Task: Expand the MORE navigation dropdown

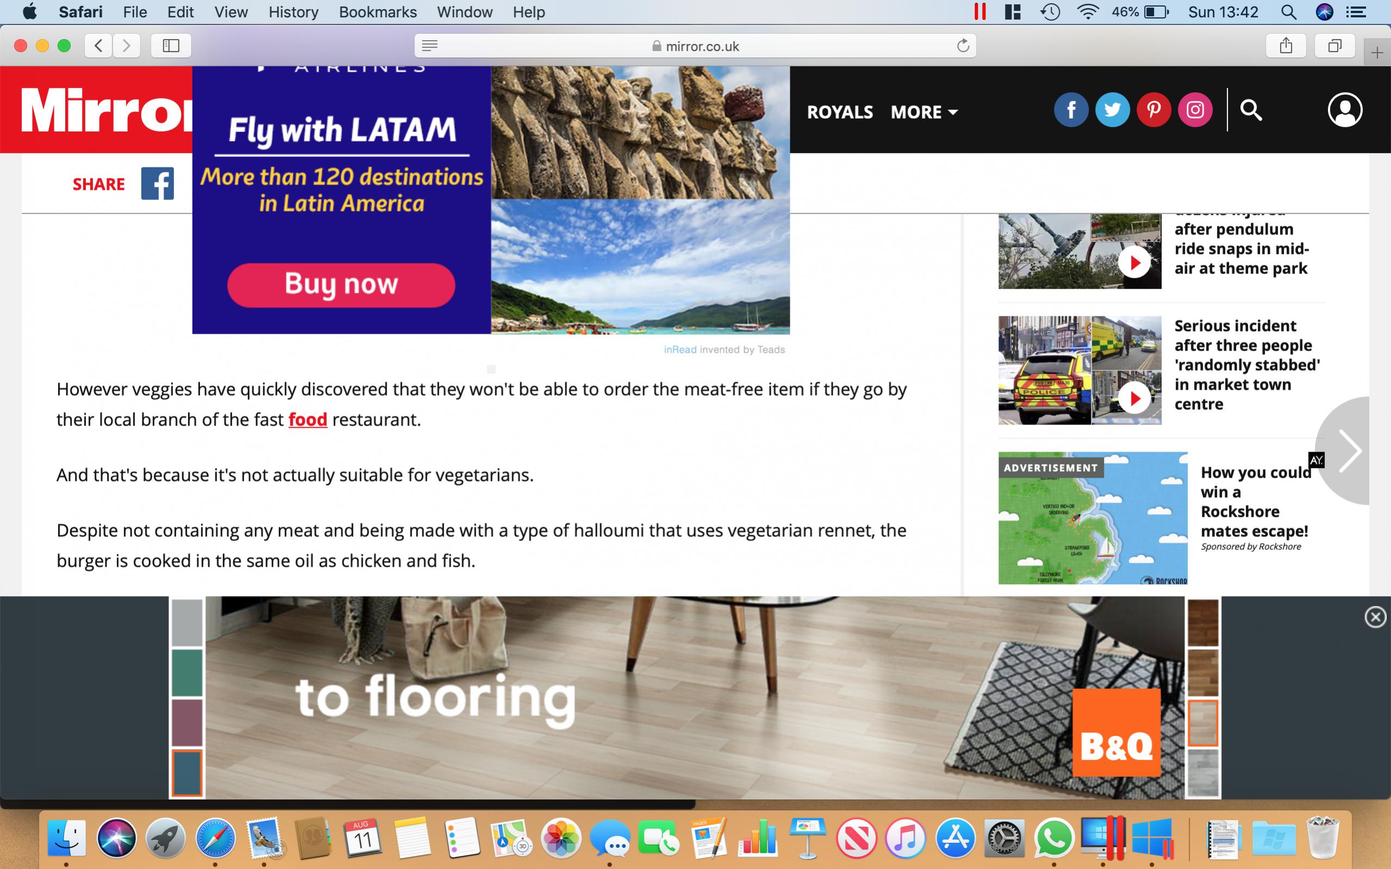Action: click(x=924, y=112)
